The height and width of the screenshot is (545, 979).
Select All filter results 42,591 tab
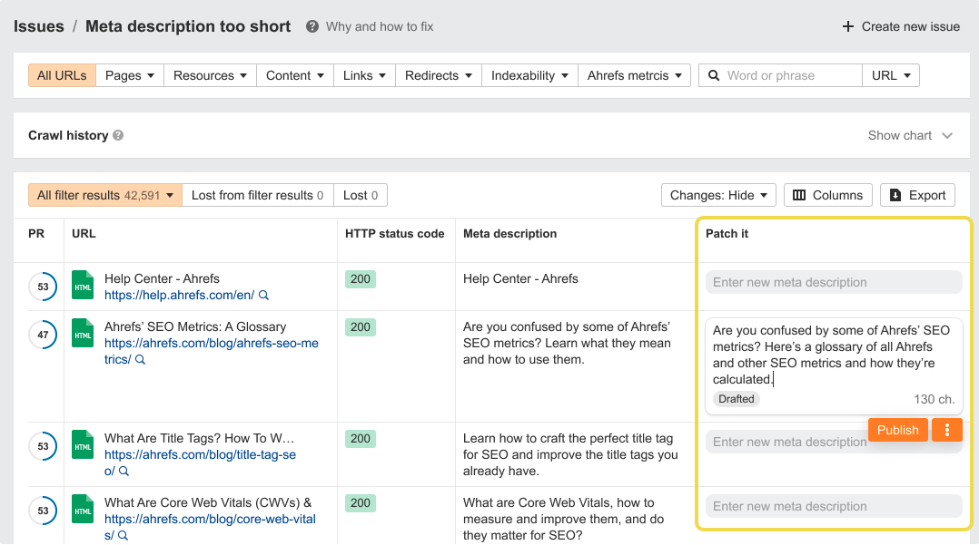click(105, 195)
